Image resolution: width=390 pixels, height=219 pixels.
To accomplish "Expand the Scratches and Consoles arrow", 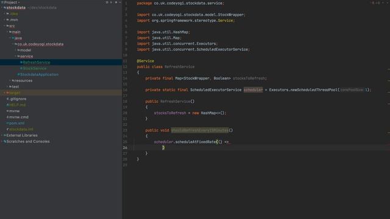I will pyautogui.click(x=2, y=141).
